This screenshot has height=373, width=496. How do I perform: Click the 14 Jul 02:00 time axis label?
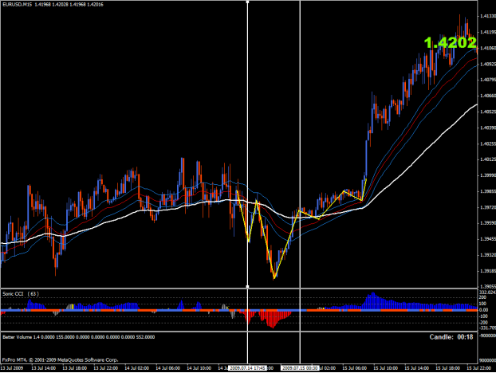[x=136, y=368]
